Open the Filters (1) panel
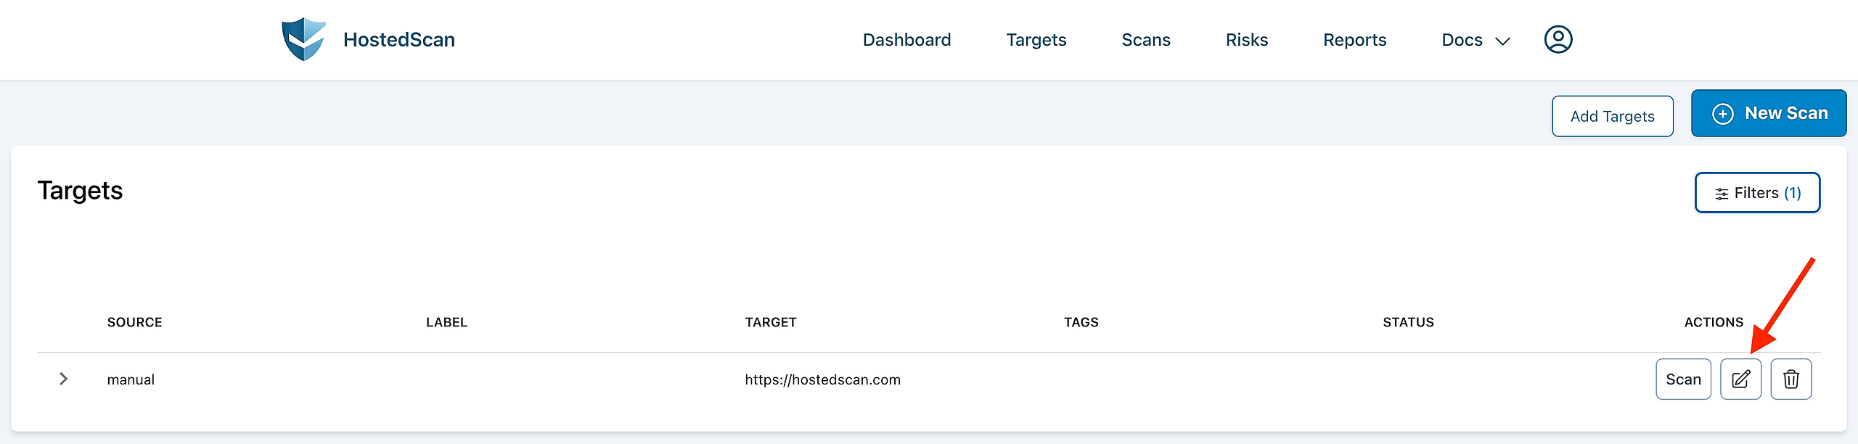Viewport: 1858px width, 444px height. point(1757,193)
